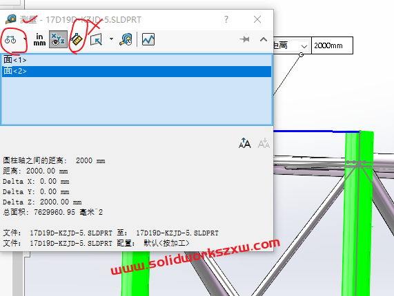Select the green tube below the Measure dialog
394x296 pixels.
[135, 274]
